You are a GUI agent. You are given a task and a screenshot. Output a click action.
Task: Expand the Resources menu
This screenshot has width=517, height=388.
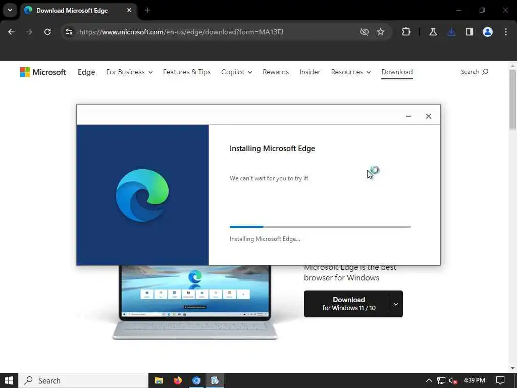[x=351, y=72]
